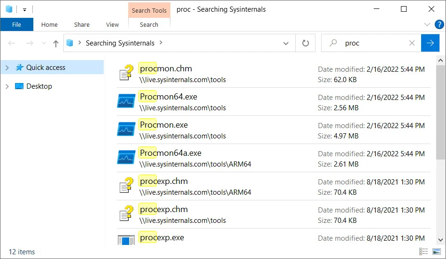The image size is (446, 259).
Task: Click Size: 62.0 KB for procmon.chm
Action: point(337,80)
